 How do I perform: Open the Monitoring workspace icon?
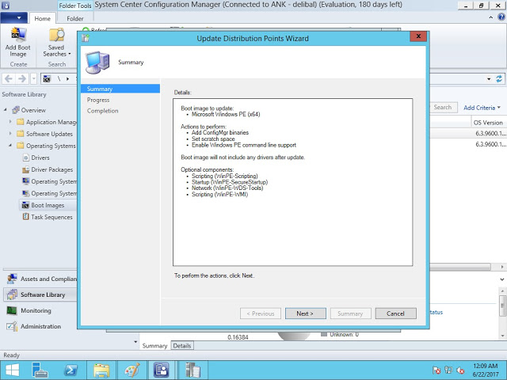pos(12,310)
